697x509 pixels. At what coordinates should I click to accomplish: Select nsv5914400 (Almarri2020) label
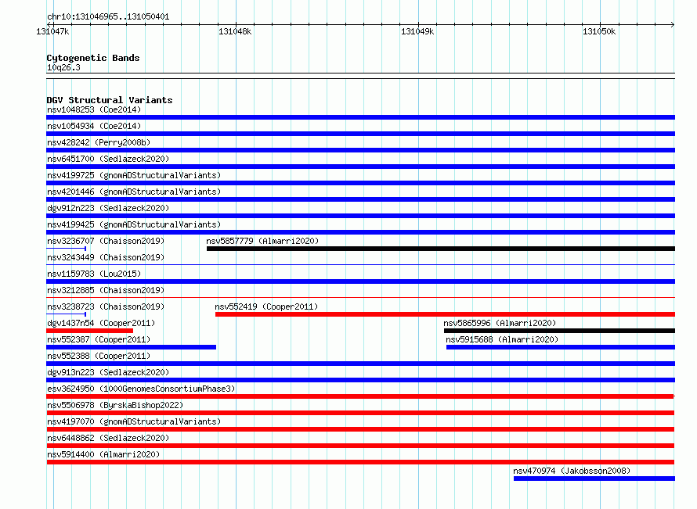(103, 454)
